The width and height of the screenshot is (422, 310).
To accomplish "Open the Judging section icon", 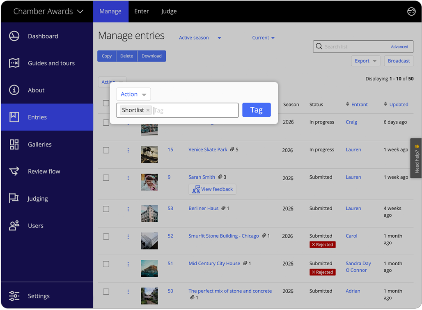I will [14, 198].
